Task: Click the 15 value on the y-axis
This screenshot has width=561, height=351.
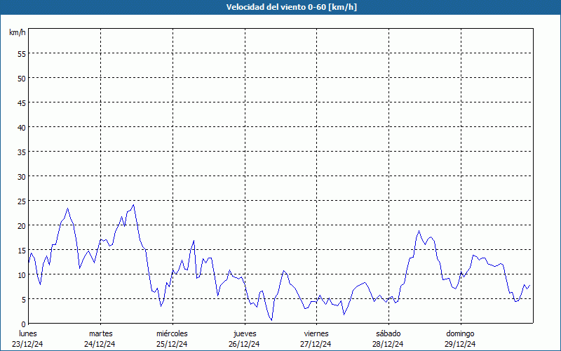Action: [x=22, y=251]
